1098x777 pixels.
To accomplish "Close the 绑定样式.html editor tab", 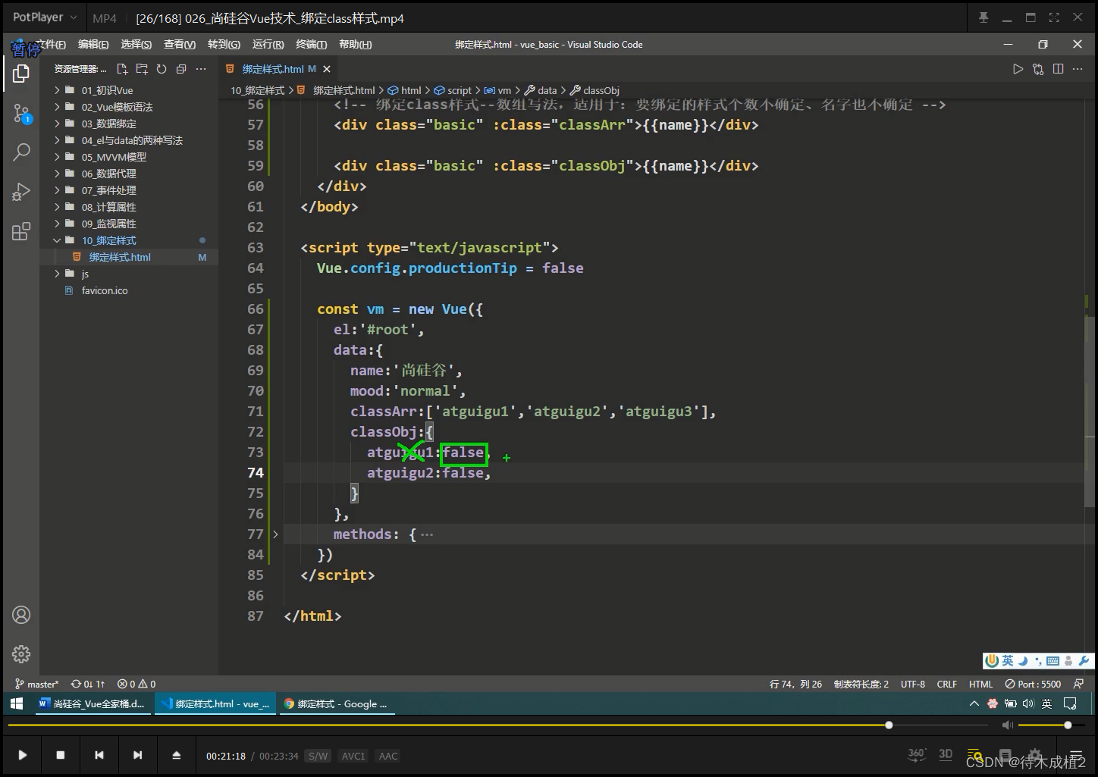I will pyautogui.click(x=326, y=69).
